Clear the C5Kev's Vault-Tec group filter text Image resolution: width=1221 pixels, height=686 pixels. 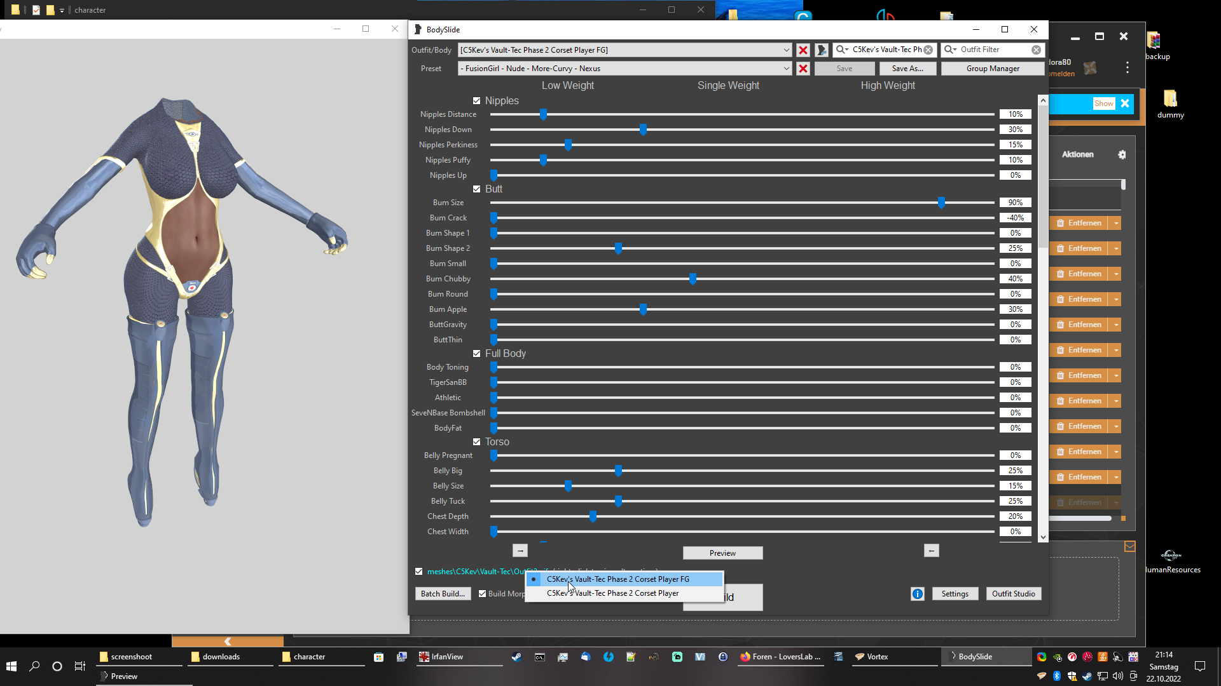pyautogui.click(x=928, y=50)
